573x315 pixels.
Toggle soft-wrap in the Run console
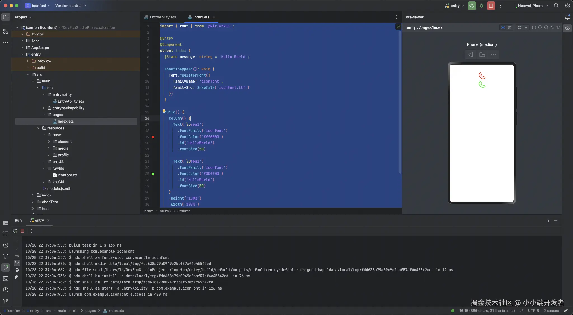tap(17, 256)
